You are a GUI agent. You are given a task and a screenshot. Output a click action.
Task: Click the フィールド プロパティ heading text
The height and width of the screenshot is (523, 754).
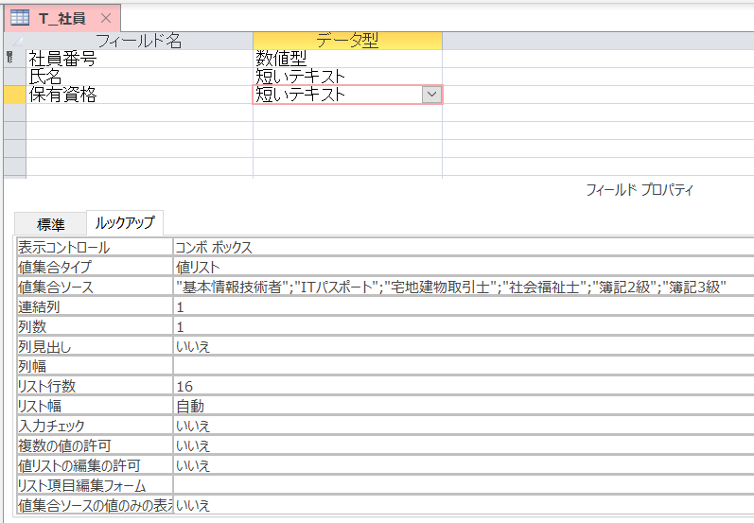[x=640, y=190]
